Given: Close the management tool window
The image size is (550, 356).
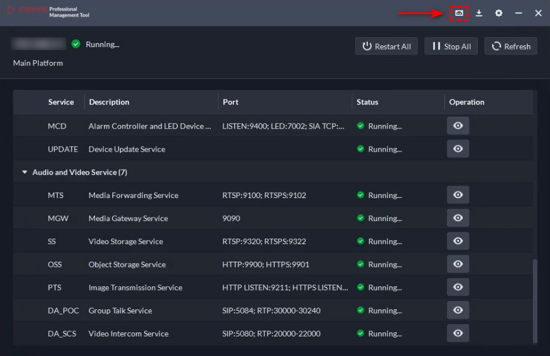Looking at the screenshot, I should [x=538, y=13].
